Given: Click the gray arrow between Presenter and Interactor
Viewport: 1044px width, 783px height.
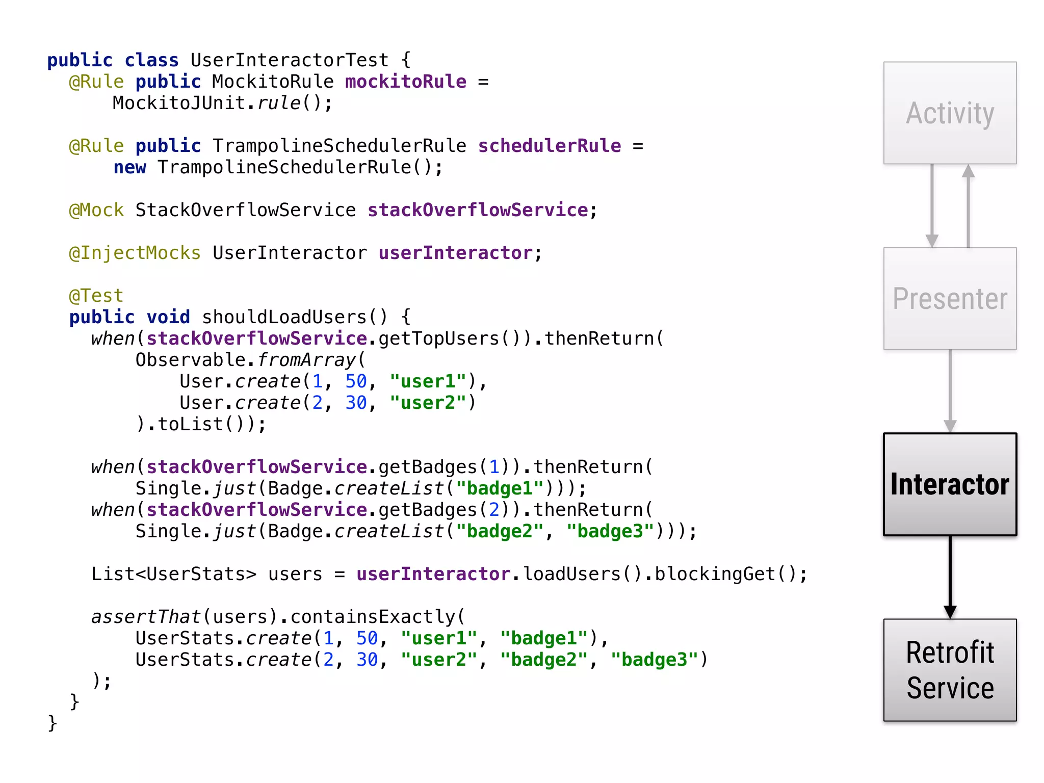Looking at the screenshot, I should click(x=950, y=391).
